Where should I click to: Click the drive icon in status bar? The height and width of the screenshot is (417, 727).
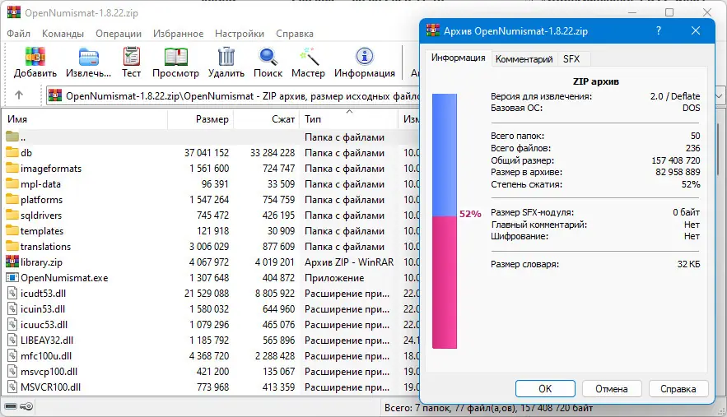click(x=11, y=406)
